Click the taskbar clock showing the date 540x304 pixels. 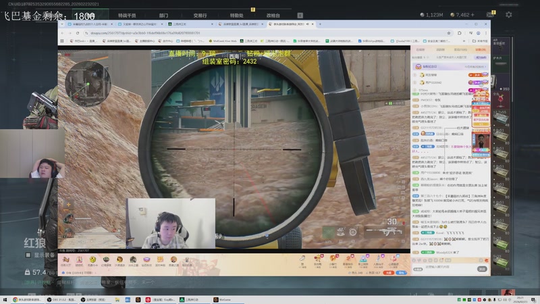(520, 299)
